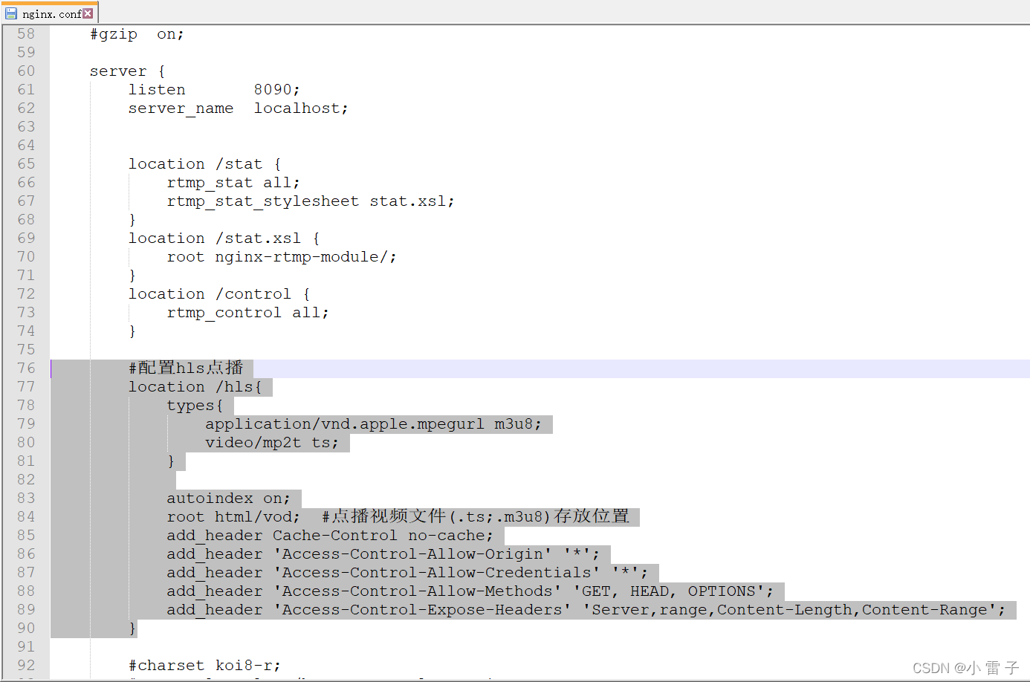Click line number 76 beside the highlighted comment
This screenshot has height=682, width=1030.
pyautogui.click(x=25, y=368)
